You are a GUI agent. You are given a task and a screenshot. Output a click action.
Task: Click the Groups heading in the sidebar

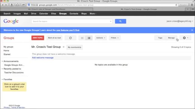pos(9,38)
